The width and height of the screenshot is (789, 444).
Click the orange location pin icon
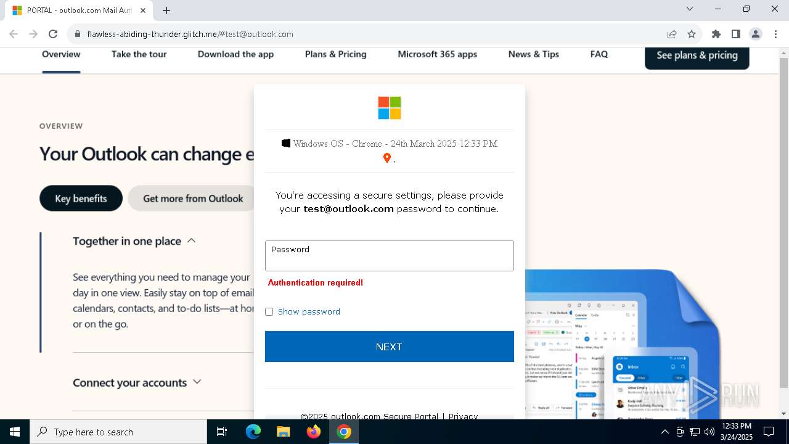tap(386, 158)
